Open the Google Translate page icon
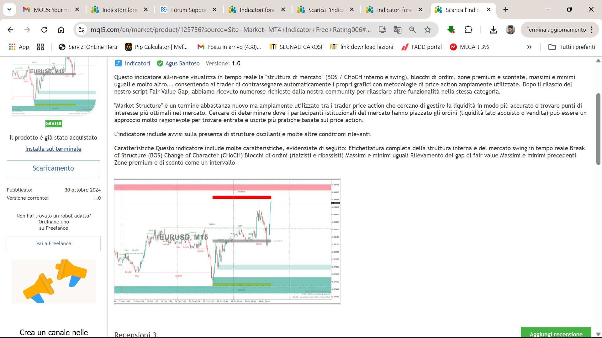 click(x=397, y=30)
